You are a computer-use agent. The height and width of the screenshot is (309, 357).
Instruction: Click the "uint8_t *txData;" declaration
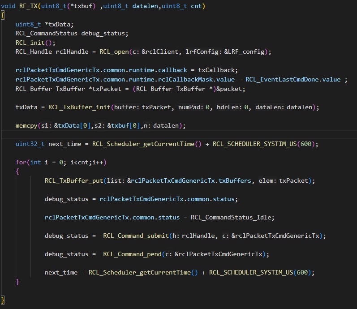click(x=45, y=24)
